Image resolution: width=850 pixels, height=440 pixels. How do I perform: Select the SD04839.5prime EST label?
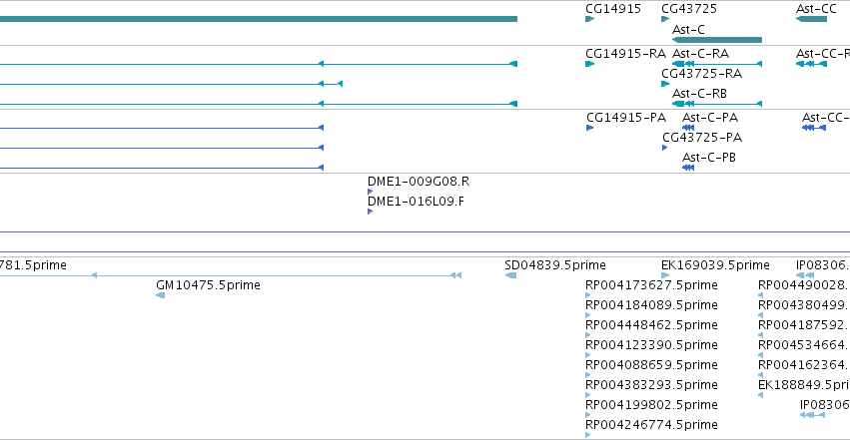point(555,265)
